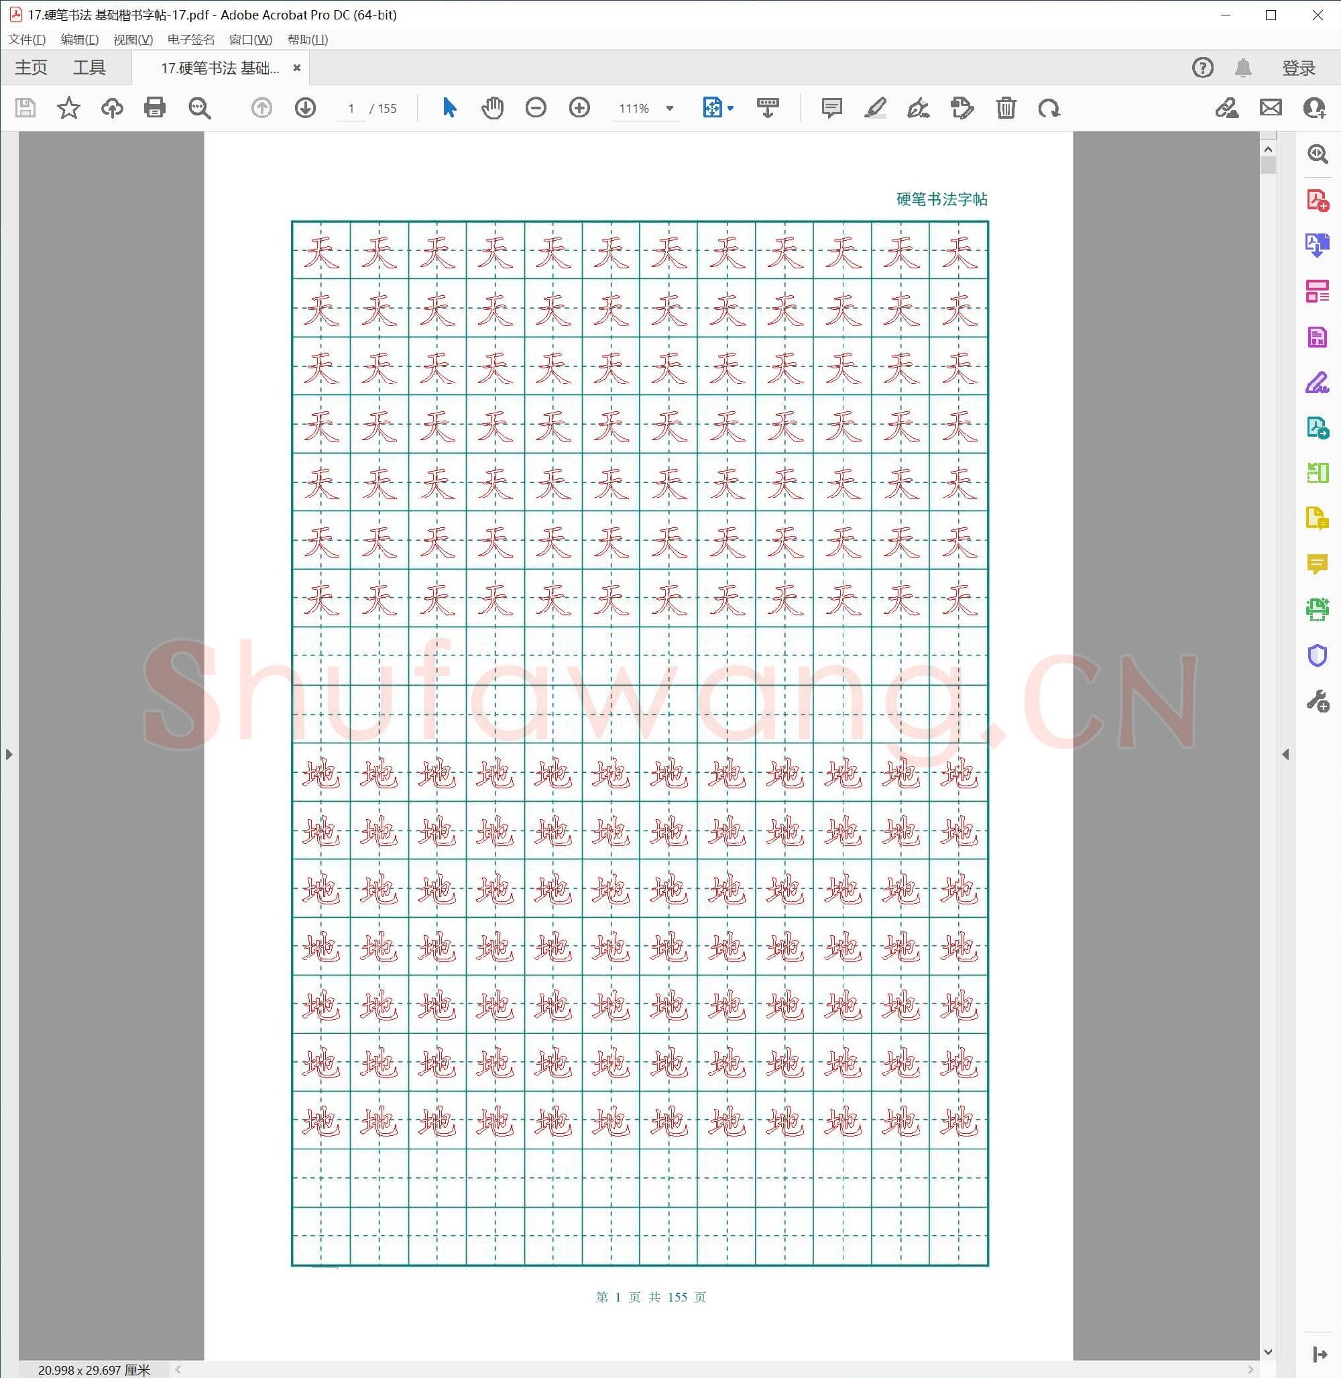Expand the left navigation pane arrow

9,754
